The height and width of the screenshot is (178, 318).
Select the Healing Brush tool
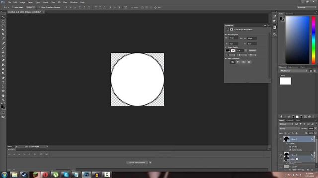tap(3, 43)
